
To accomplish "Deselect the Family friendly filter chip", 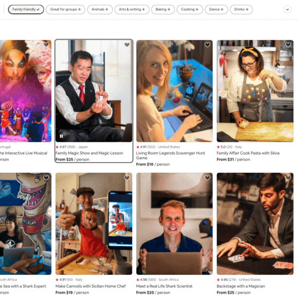I will tap(26, 9).
